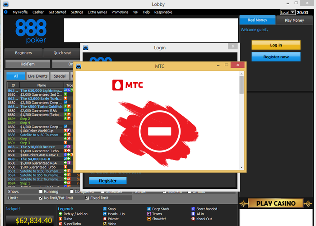The image size is (316, 226).
Task: Select the Live Events filter tab
Action: point(37,76)
